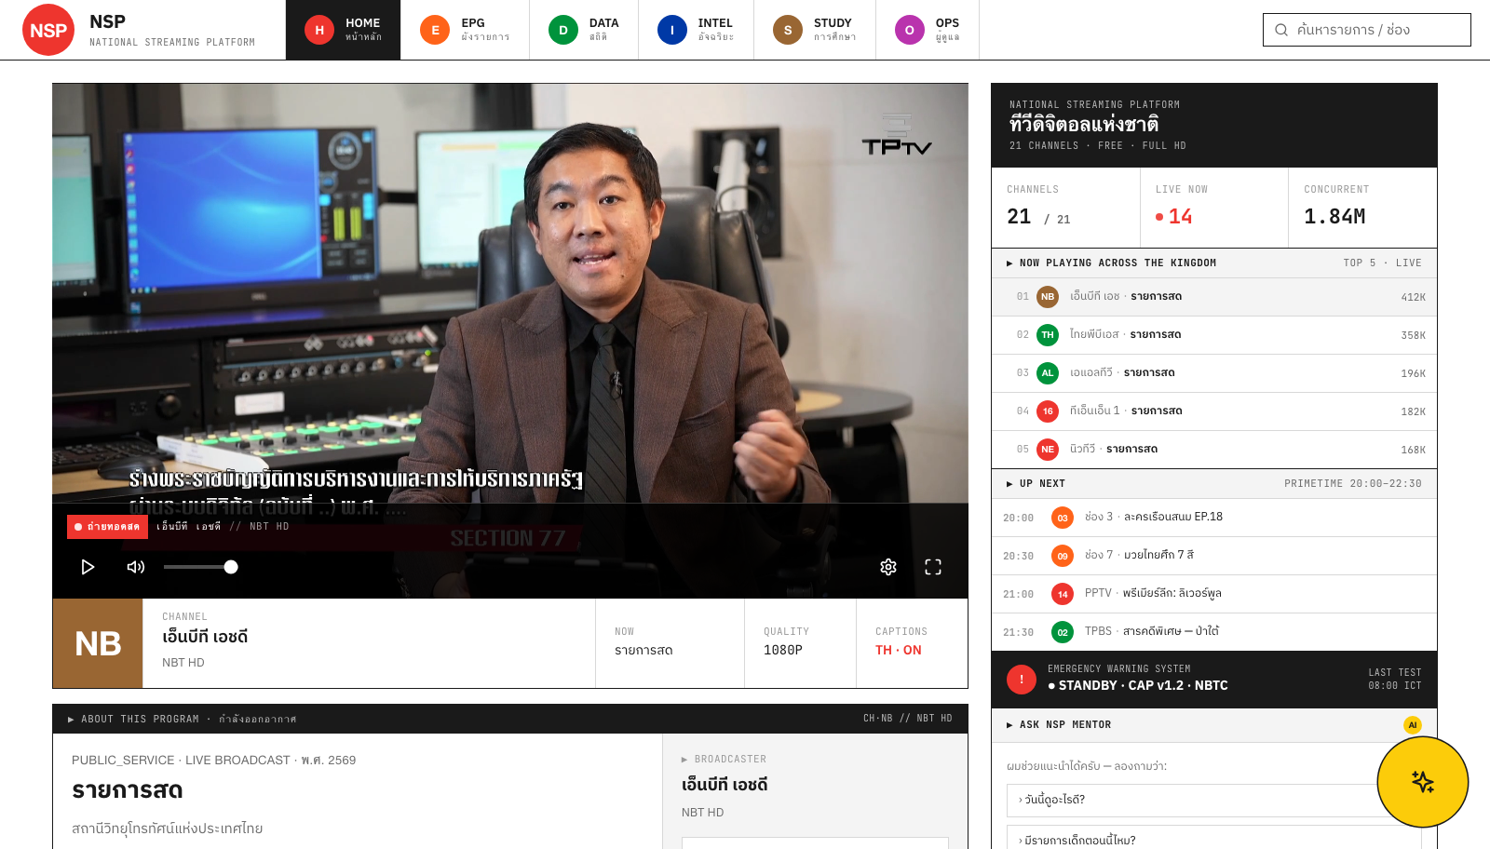Focus the channel search field
The height and width of the screenshot is (849, 1490).
click(1366, 30)
